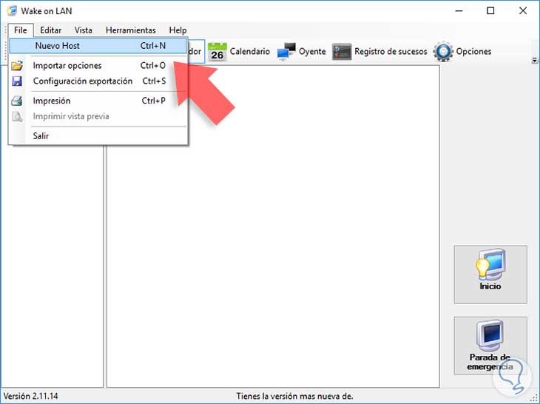Open the Vista menu

[84, 30]
